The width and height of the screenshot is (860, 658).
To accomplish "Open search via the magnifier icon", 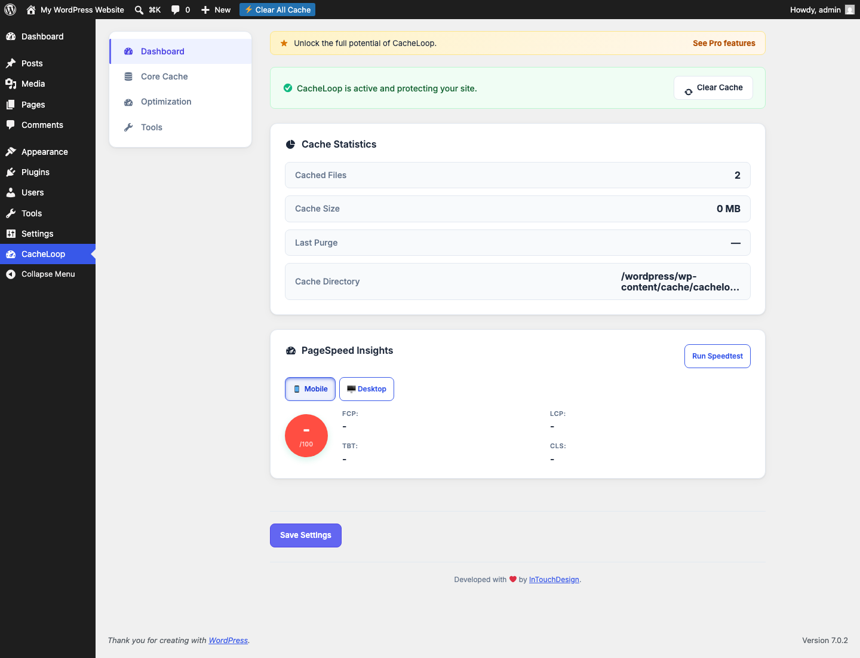I will point(139,10).
